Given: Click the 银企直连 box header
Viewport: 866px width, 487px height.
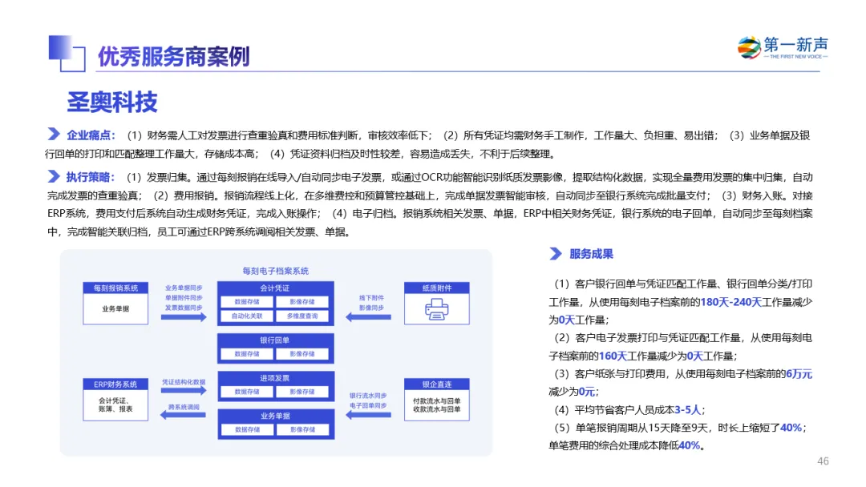Looking at the screenshot, I should 437,384.
